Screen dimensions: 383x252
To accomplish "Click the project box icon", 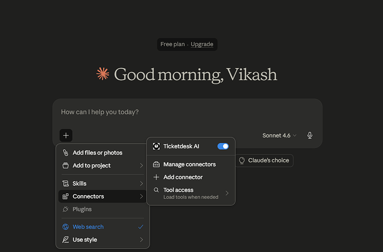I will pos(65,166).
